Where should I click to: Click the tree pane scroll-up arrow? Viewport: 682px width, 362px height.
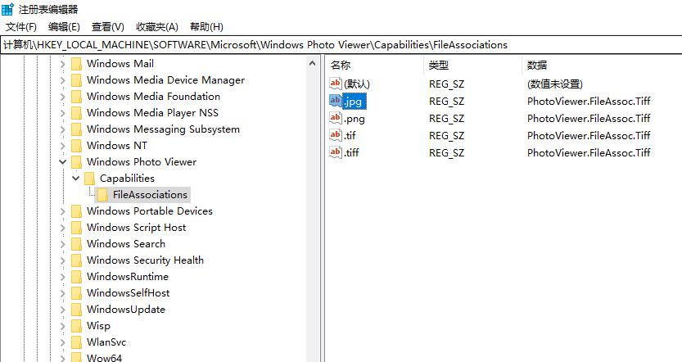point(312,64)
